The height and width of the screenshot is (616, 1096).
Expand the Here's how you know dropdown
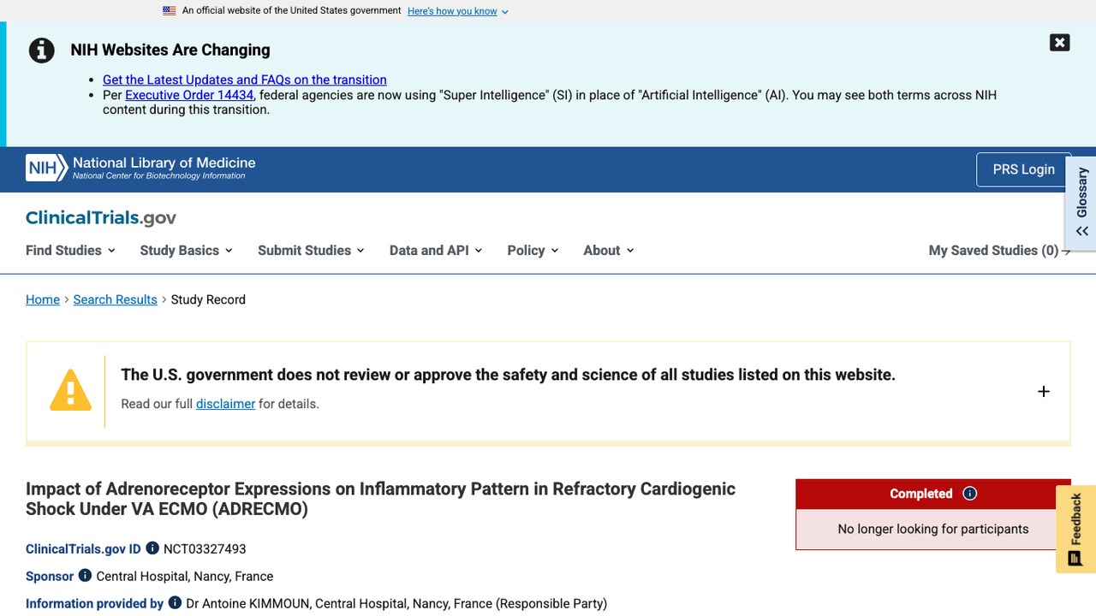tap(458, 11)
